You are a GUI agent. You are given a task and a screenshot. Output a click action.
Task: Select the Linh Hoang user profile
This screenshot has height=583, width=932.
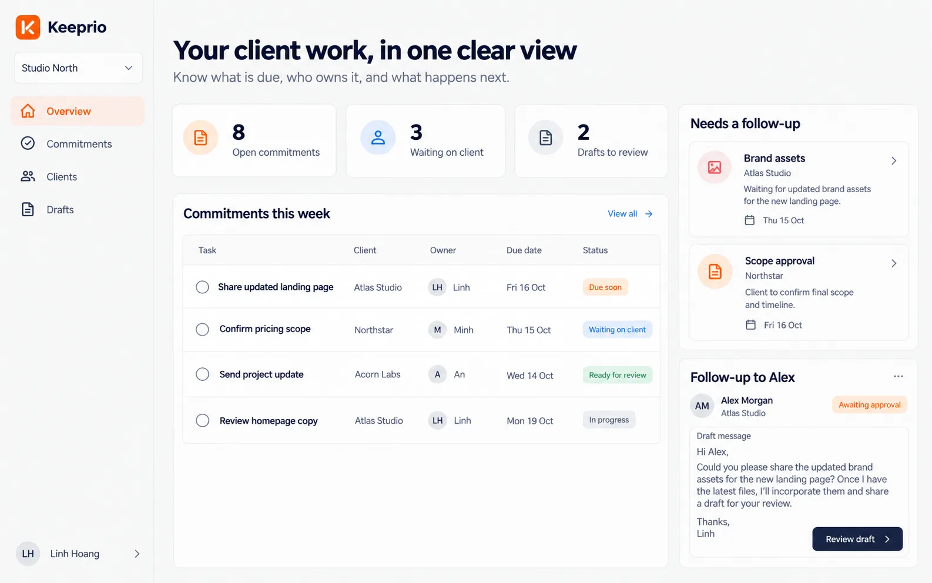coord(78,554)
